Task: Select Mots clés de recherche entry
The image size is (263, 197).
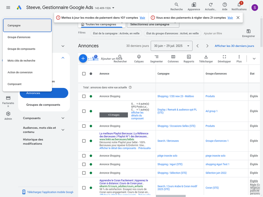Action: pyautogui.click(x=27, y=61)
